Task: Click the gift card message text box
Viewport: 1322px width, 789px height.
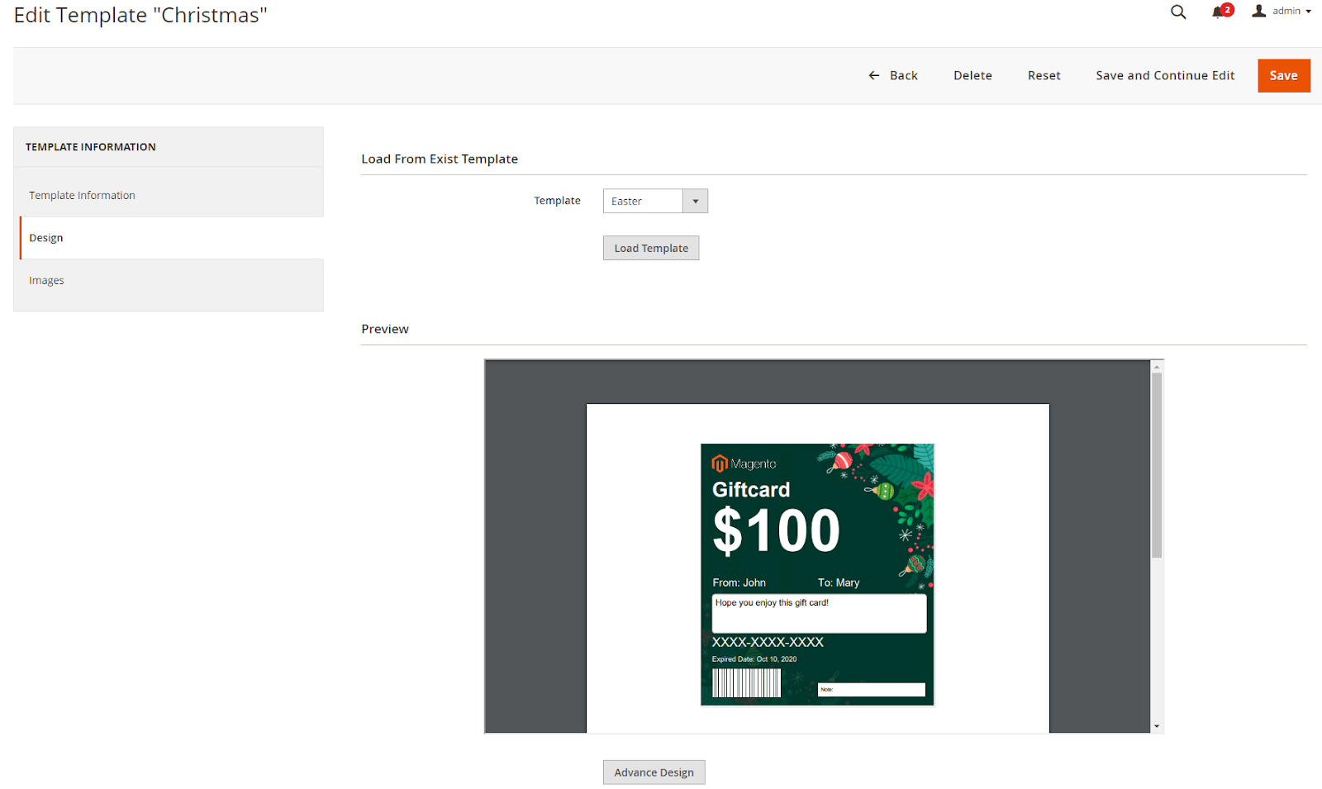Action: pos(819,613)
